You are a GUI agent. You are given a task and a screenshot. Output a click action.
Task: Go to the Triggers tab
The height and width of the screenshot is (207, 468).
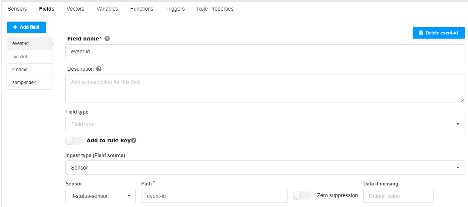tap(175, 9)
